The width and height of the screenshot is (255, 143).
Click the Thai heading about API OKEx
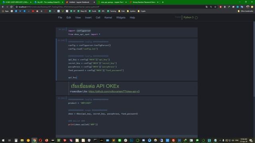95,86
